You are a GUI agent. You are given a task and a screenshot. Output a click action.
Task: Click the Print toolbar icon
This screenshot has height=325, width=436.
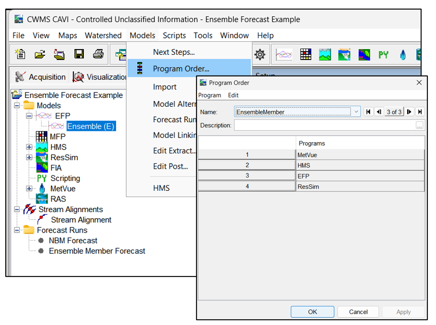click(x=98, y=54)
